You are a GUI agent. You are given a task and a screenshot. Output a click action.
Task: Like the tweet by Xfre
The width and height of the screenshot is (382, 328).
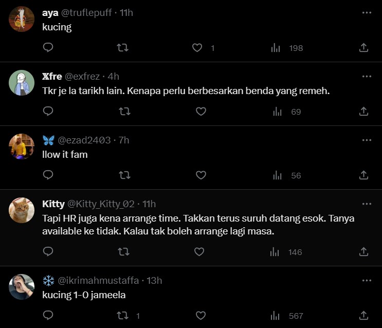pos(201,111)
